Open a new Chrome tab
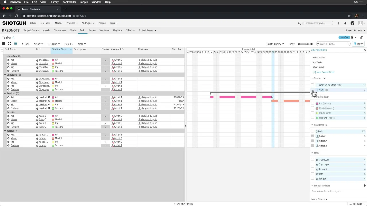Screen dimensions: 367x206 [x=65, y=9]
